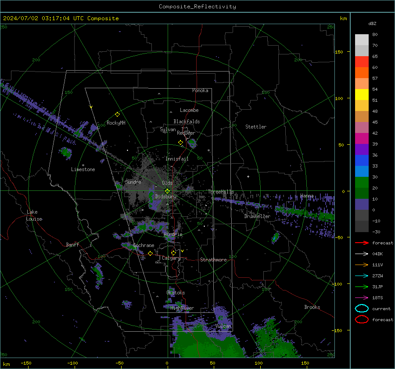This screenshot has width=395, height=369.
Task: Click the Okotoks town label
Action: pyautogui.click(x=176, y=293)
